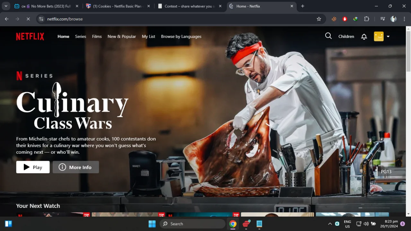Click the Netflix logo
Screen dimensions: 411x231
(30, 37)
